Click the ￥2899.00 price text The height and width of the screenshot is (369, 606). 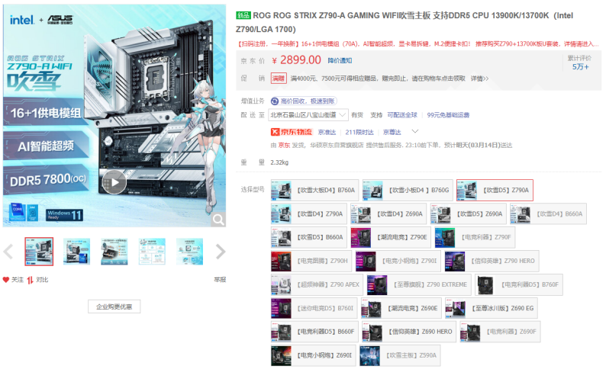(x=296, y=59)
